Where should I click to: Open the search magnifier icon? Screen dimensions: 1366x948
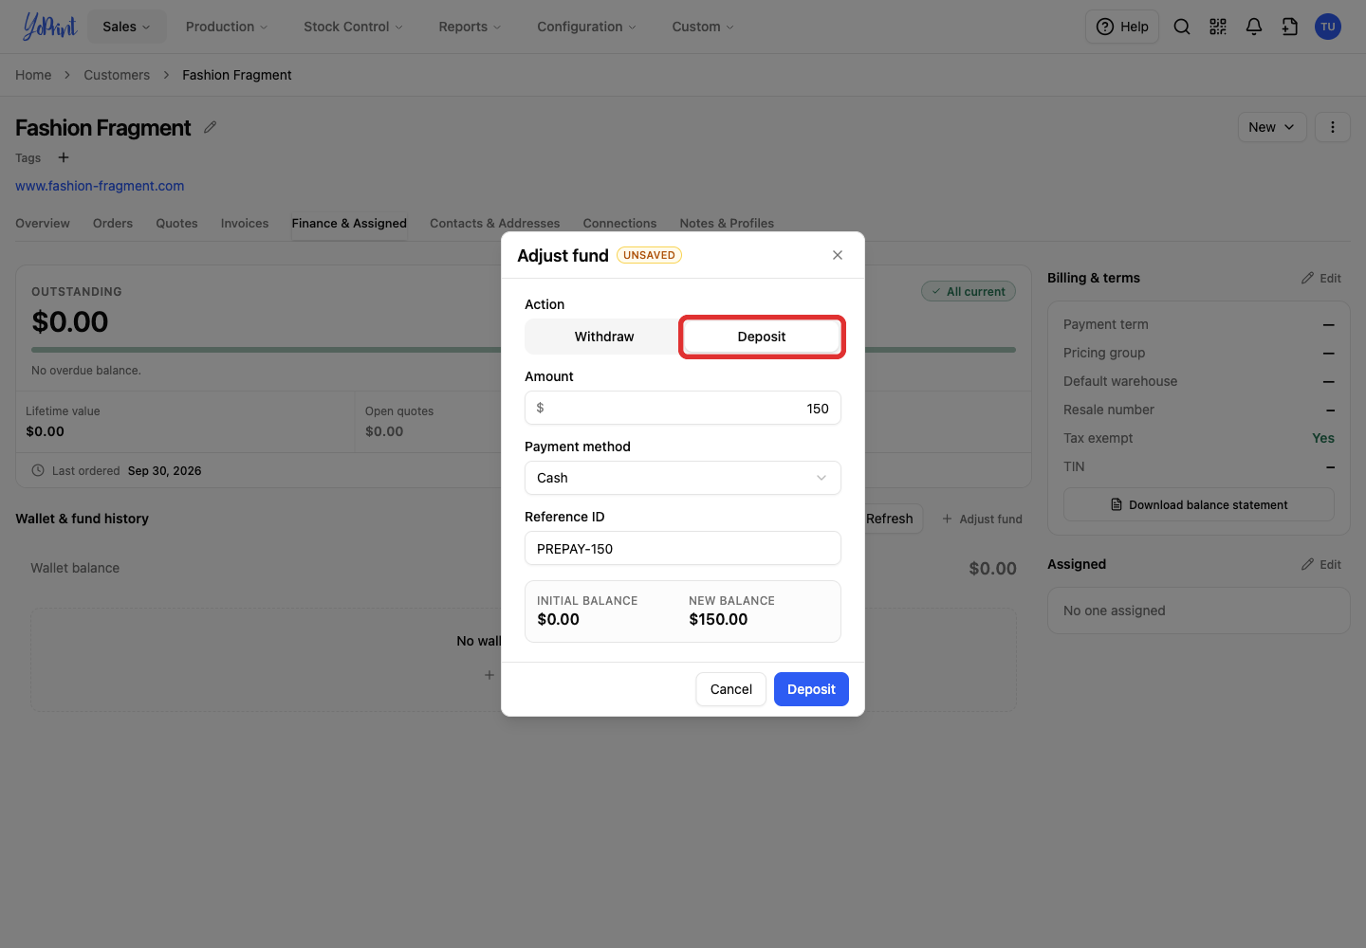pos(1182,27)
